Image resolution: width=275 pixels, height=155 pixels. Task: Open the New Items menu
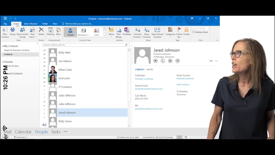coord(32,33)
